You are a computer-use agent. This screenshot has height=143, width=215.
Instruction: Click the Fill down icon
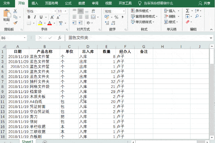tap(187, 16)
